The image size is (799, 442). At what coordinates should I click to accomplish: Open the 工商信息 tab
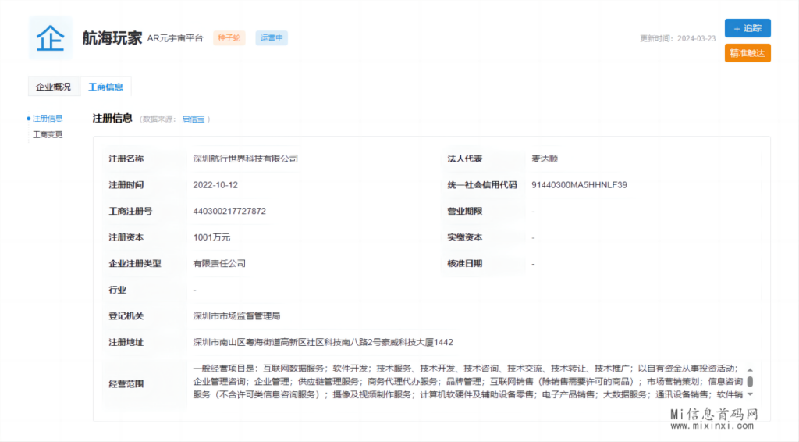105,87
